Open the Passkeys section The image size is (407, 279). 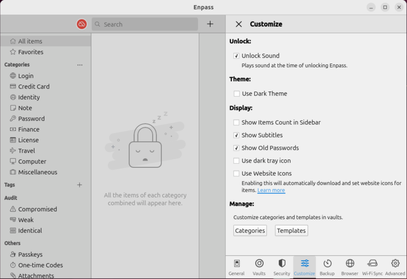point(30,254)
